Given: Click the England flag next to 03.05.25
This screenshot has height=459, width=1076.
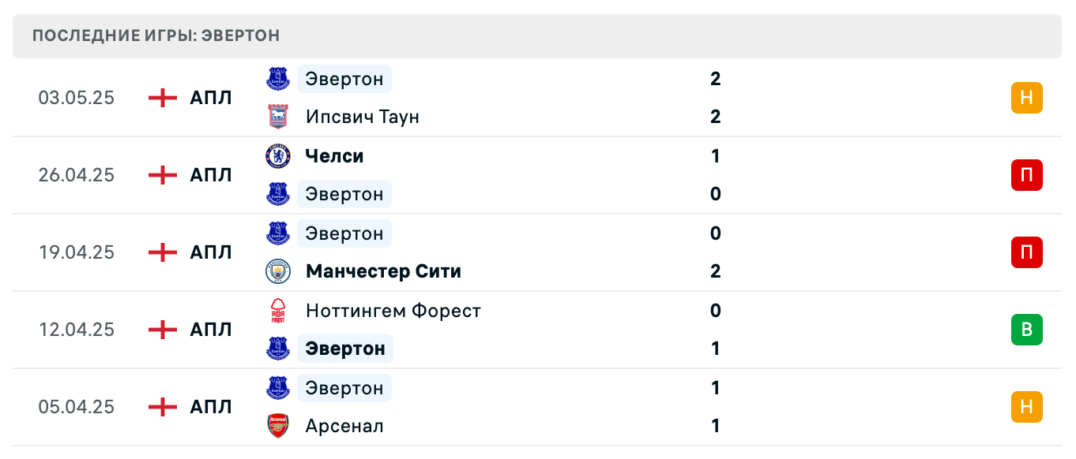Looking at the screenshot, I should [x=161, y=98].
